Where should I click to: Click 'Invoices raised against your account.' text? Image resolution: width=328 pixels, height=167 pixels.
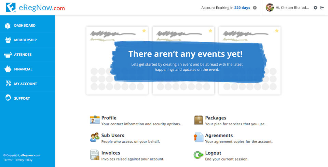point(133,159)
